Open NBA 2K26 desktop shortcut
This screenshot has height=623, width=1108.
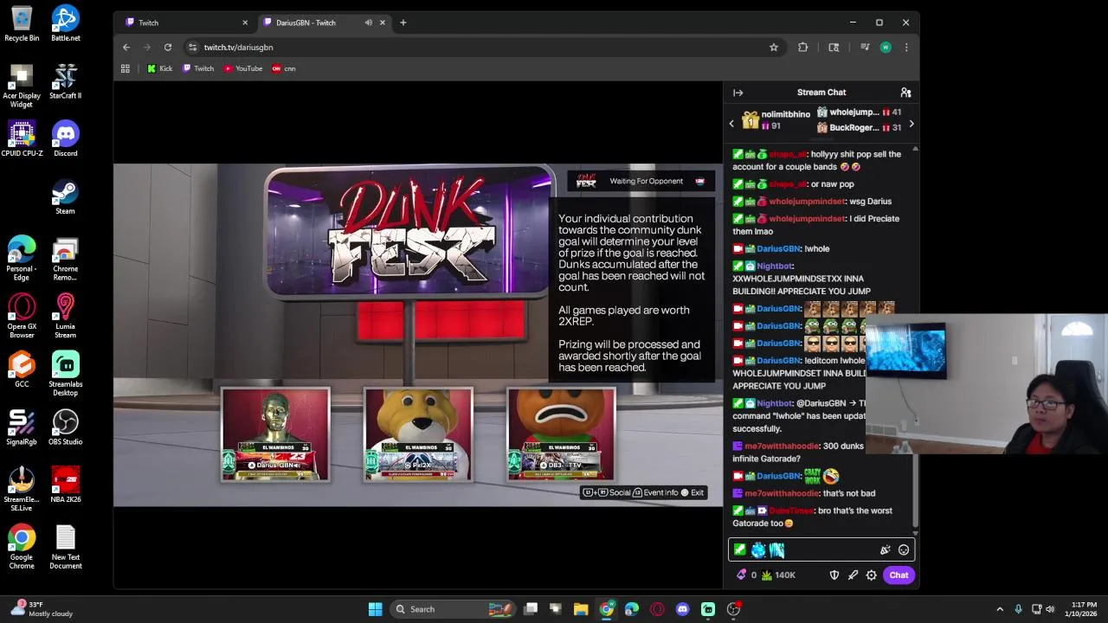click(x=66, y=485)
